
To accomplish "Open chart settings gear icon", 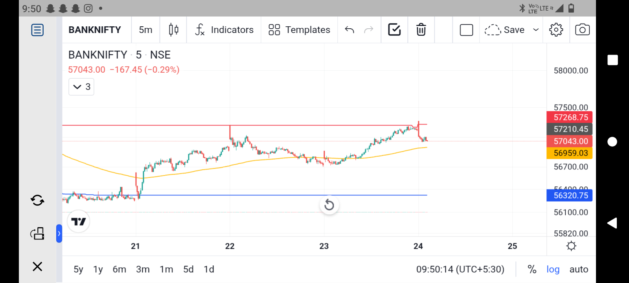I will (x=556, y=30).
